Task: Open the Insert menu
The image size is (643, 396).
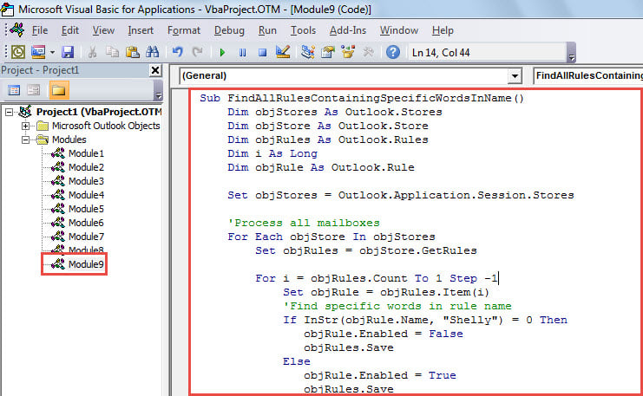Action: [141, 30]
